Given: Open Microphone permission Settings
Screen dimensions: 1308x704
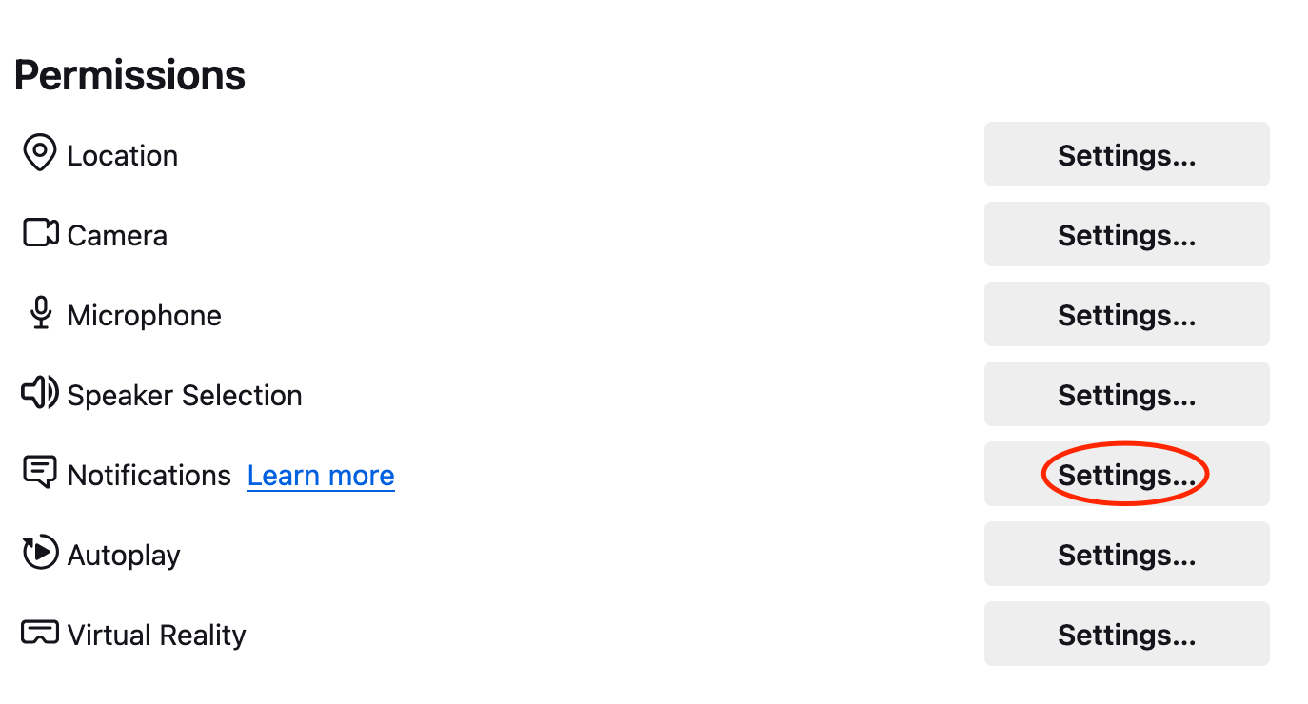Looking at the screenshot, I should 1126,314.
